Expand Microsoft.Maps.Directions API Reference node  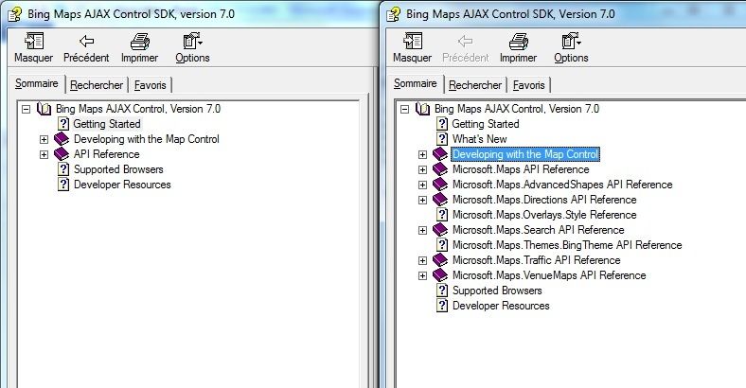pos(422,201)
